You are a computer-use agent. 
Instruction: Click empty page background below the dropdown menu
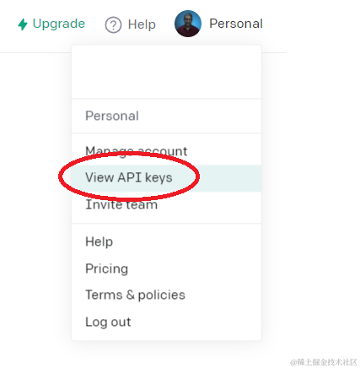[x=166, y=355]
